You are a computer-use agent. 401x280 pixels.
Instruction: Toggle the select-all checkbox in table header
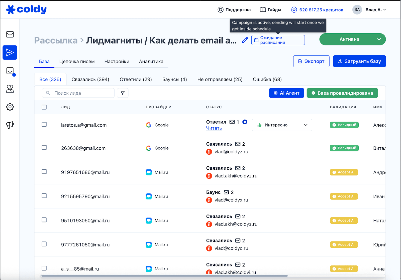(x=44, y=107)
